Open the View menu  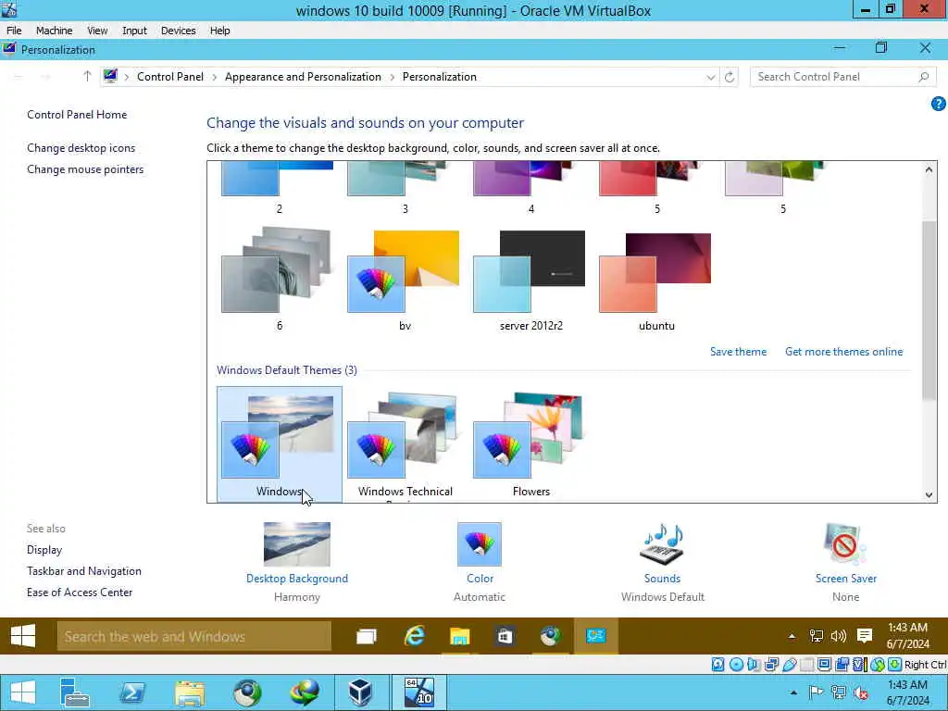(97, 31)
